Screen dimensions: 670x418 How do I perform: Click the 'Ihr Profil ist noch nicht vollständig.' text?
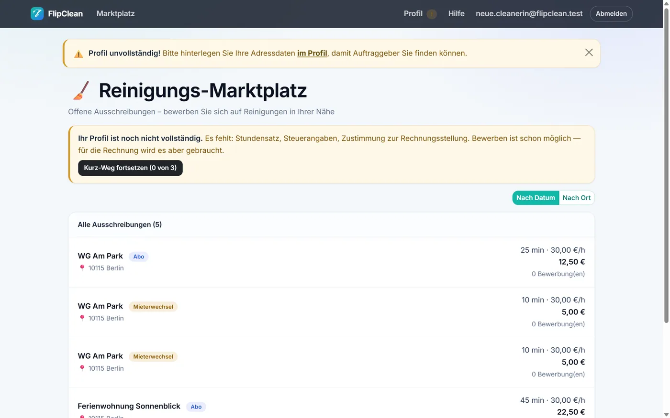tap(140, 138)
